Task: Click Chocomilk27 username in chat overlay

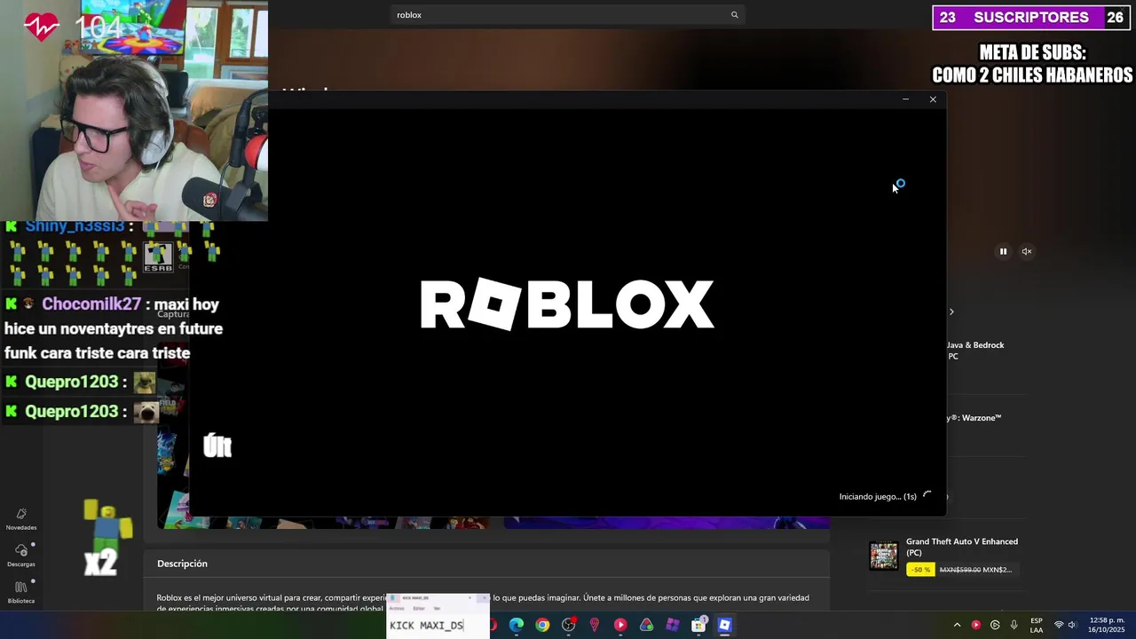Action: pos(91,304)
